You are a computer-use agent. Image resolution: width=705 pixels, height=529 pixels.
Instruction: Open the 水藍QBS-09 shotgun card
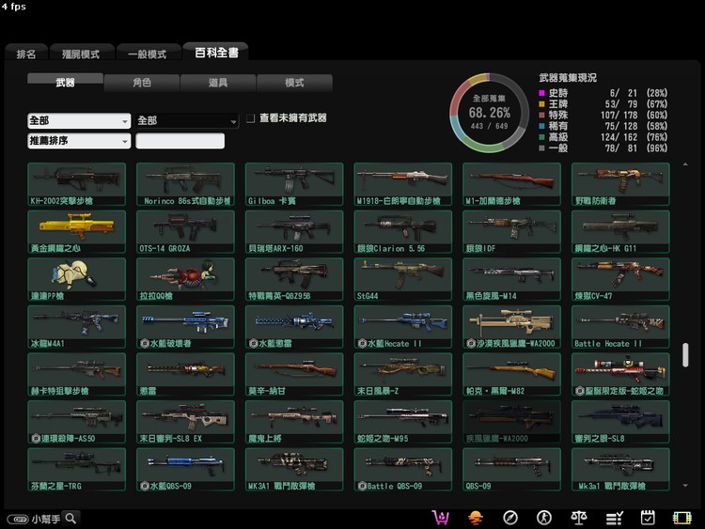(185, 469)
